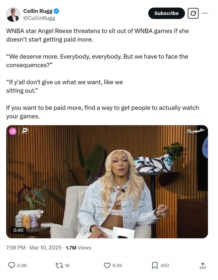
Task: Click the Grok explain icon
Action: [193, 13]
